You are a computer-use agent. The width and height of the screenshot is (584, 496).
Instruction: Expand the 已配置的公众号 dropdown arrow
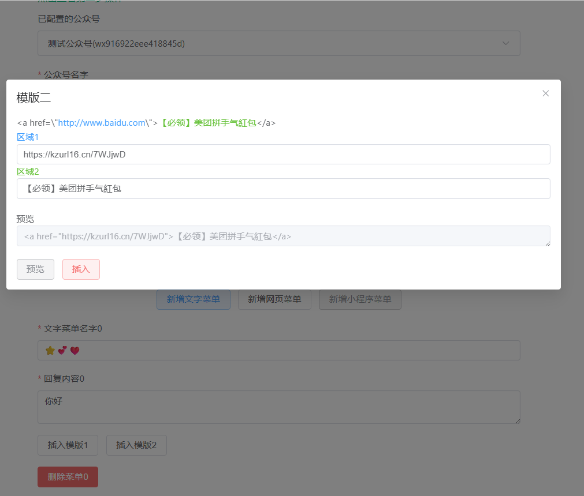[505, 43]
